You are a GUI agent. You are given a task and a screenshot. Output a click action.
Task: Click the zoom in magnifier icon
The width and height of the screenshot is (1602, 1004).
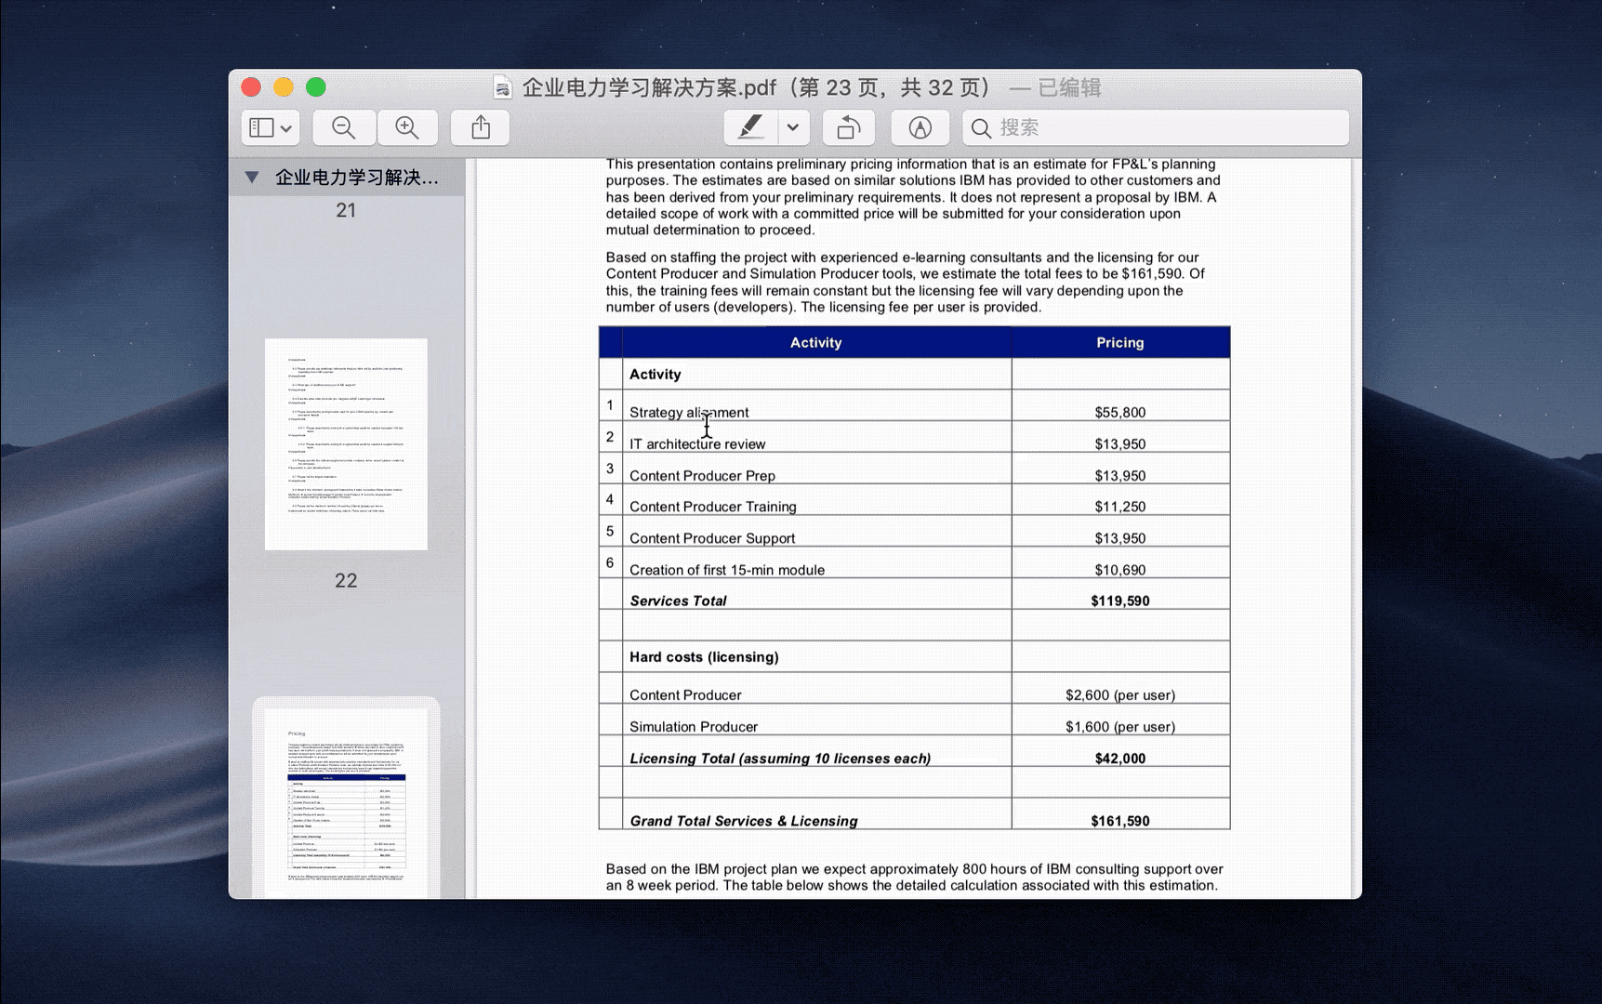tap(407, 128)
